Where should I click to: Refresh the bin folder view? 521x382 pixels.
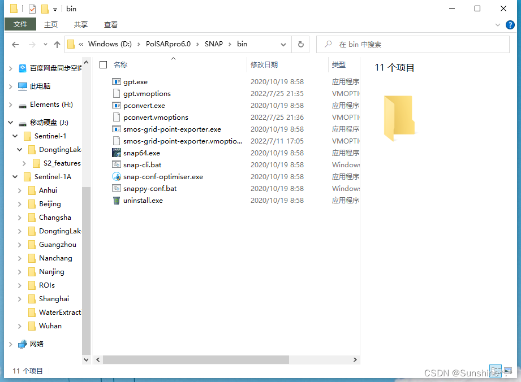[x=300, y=44]
